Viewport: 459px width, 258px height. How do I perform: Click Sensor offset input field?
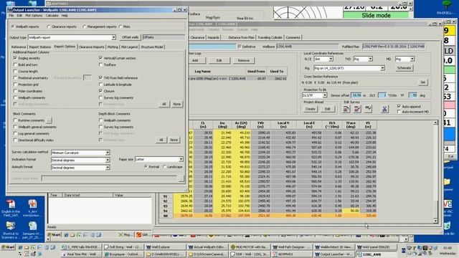[x=356, y=95]
